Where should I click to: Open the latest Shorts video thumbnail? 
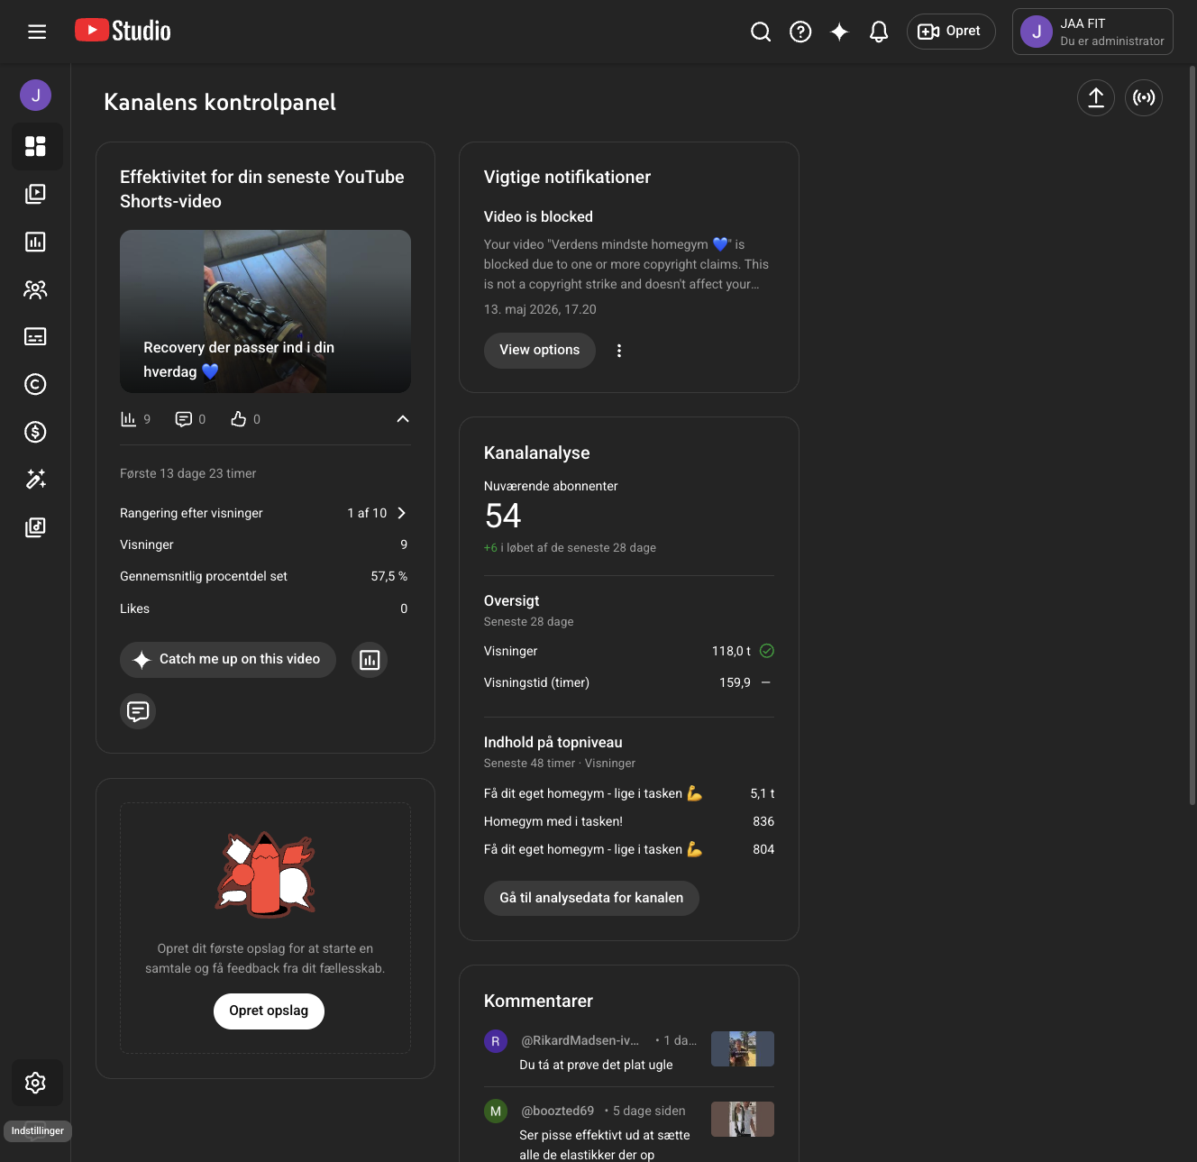coord(265,311)
